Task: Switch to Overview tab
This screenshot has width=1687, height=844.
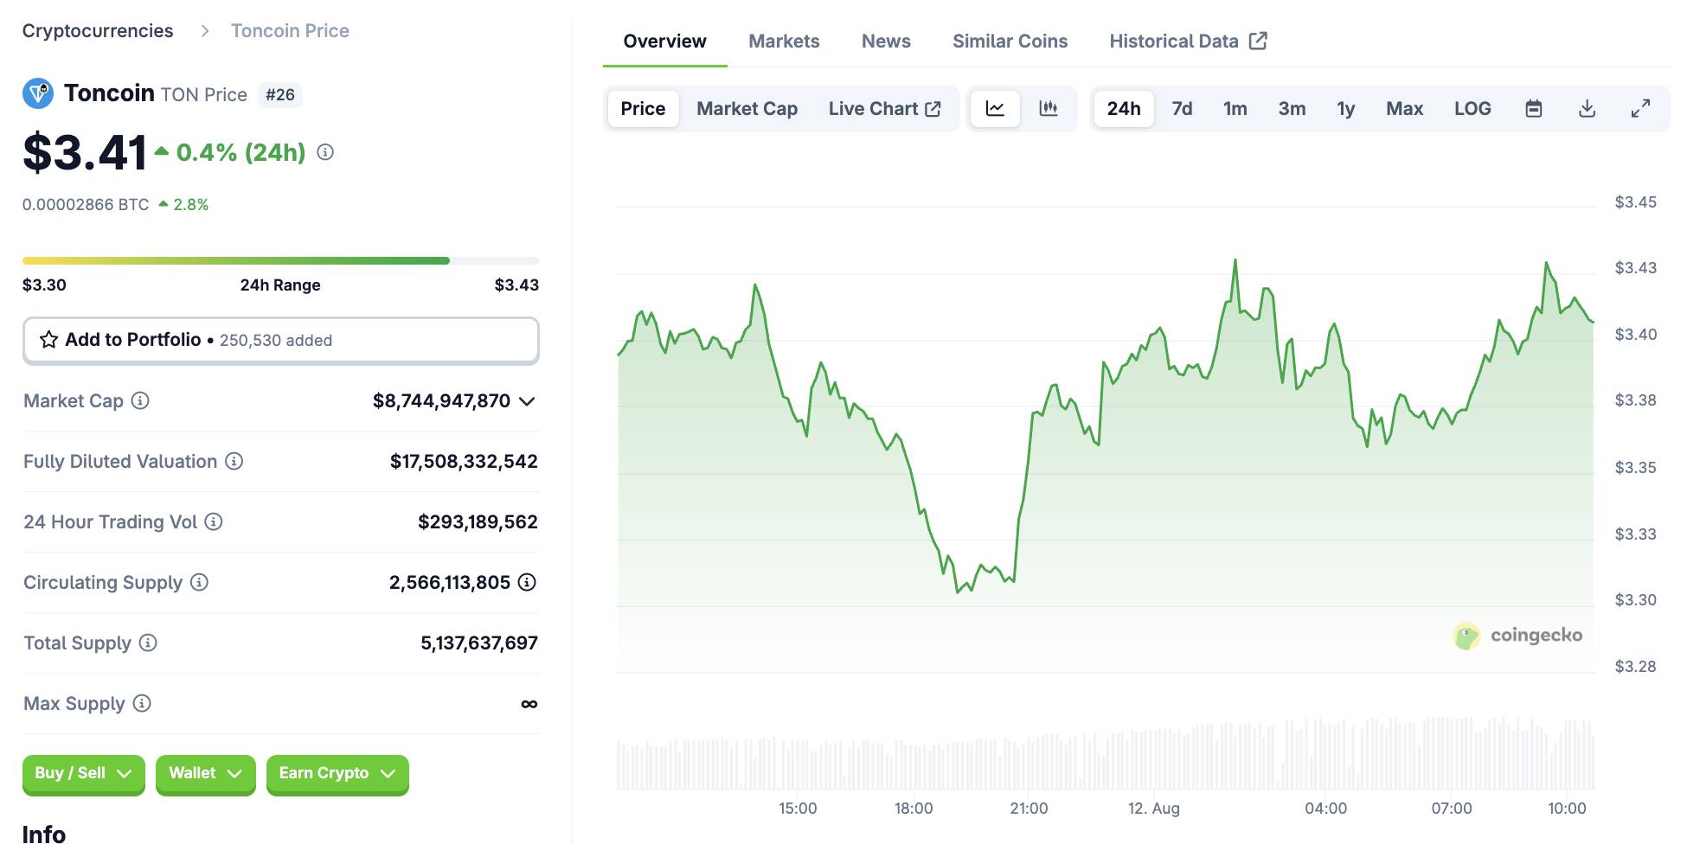Action: 664,41
